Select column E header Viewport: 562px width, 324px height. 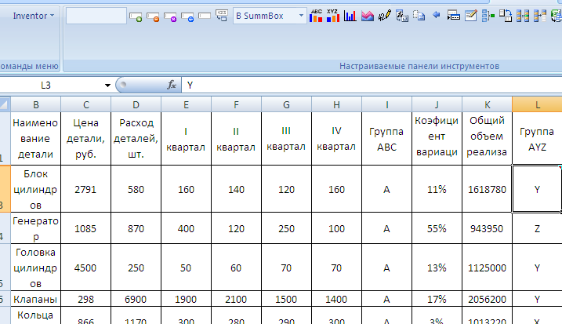(186, 105)
